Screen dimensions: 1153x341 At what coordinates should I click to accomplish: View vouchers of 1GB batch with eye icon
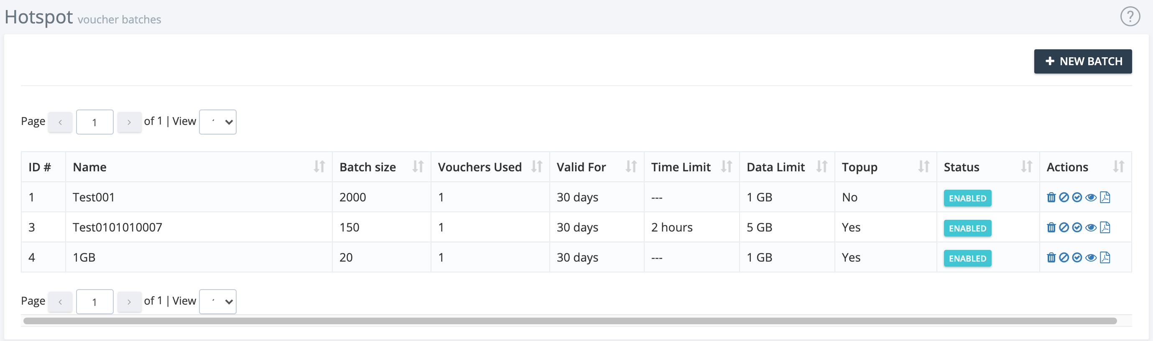click(1091, 257)
